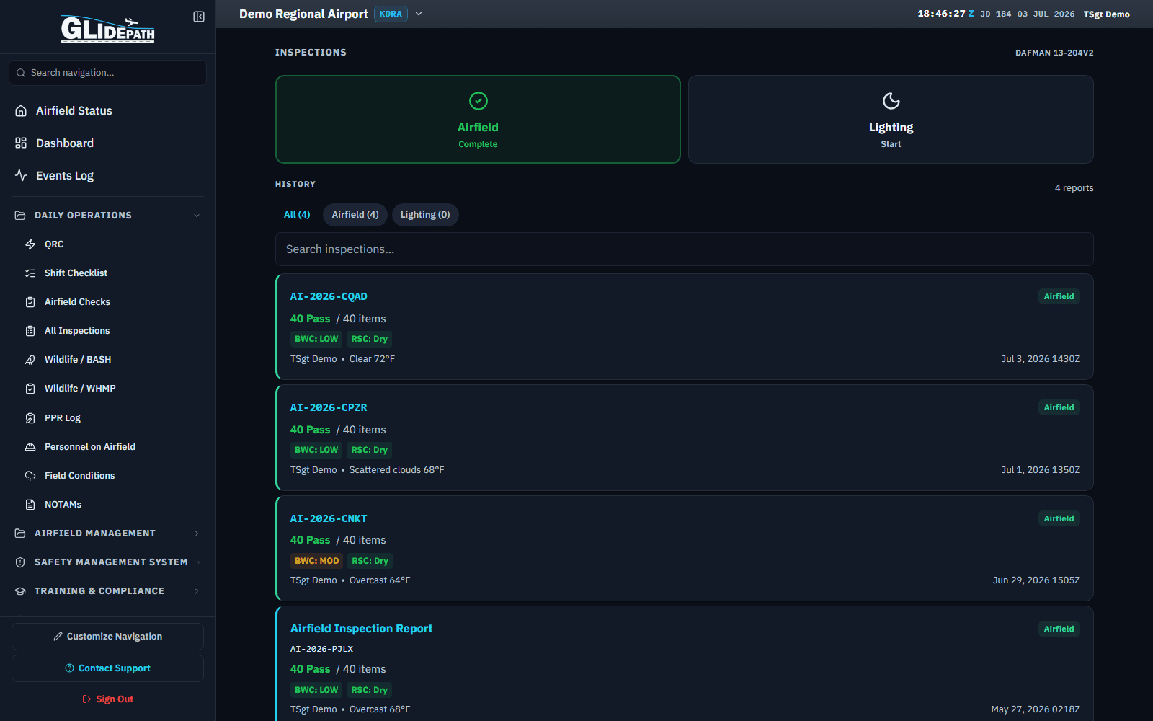The image size is (1153, 721).
Task: Click the Lighting moon icon
Action: pos(891,101)
